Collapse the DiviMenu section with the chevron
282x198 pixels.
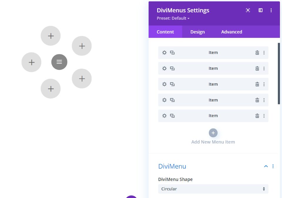point(266,166)
